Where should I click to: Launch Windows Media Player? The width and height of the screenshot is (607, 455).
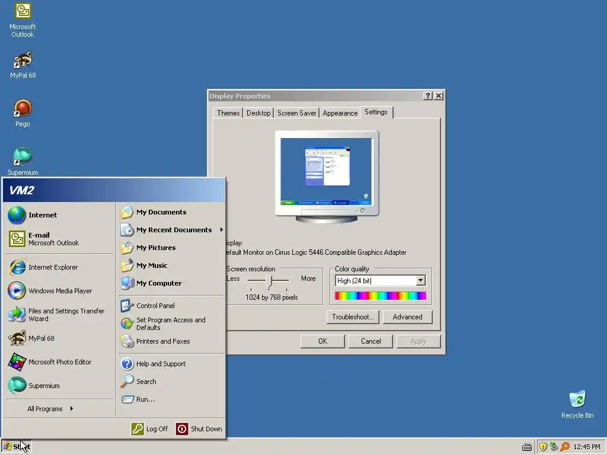tap(60, 291)
